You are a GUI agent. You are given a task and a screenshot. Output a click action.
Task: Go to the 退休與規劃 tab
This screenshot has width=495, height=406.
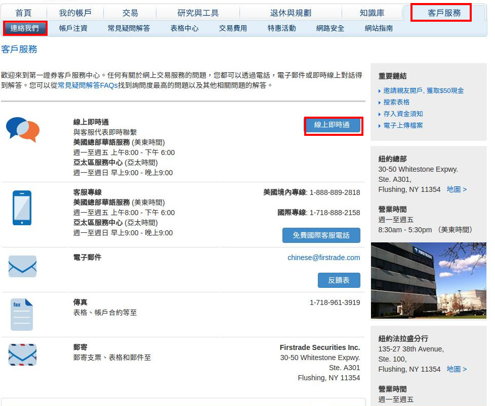(291, 13)
